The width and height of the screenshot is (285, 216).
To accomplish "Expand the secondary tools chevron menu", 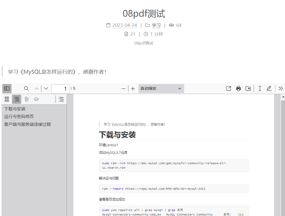I will click(x=281, y=88).
